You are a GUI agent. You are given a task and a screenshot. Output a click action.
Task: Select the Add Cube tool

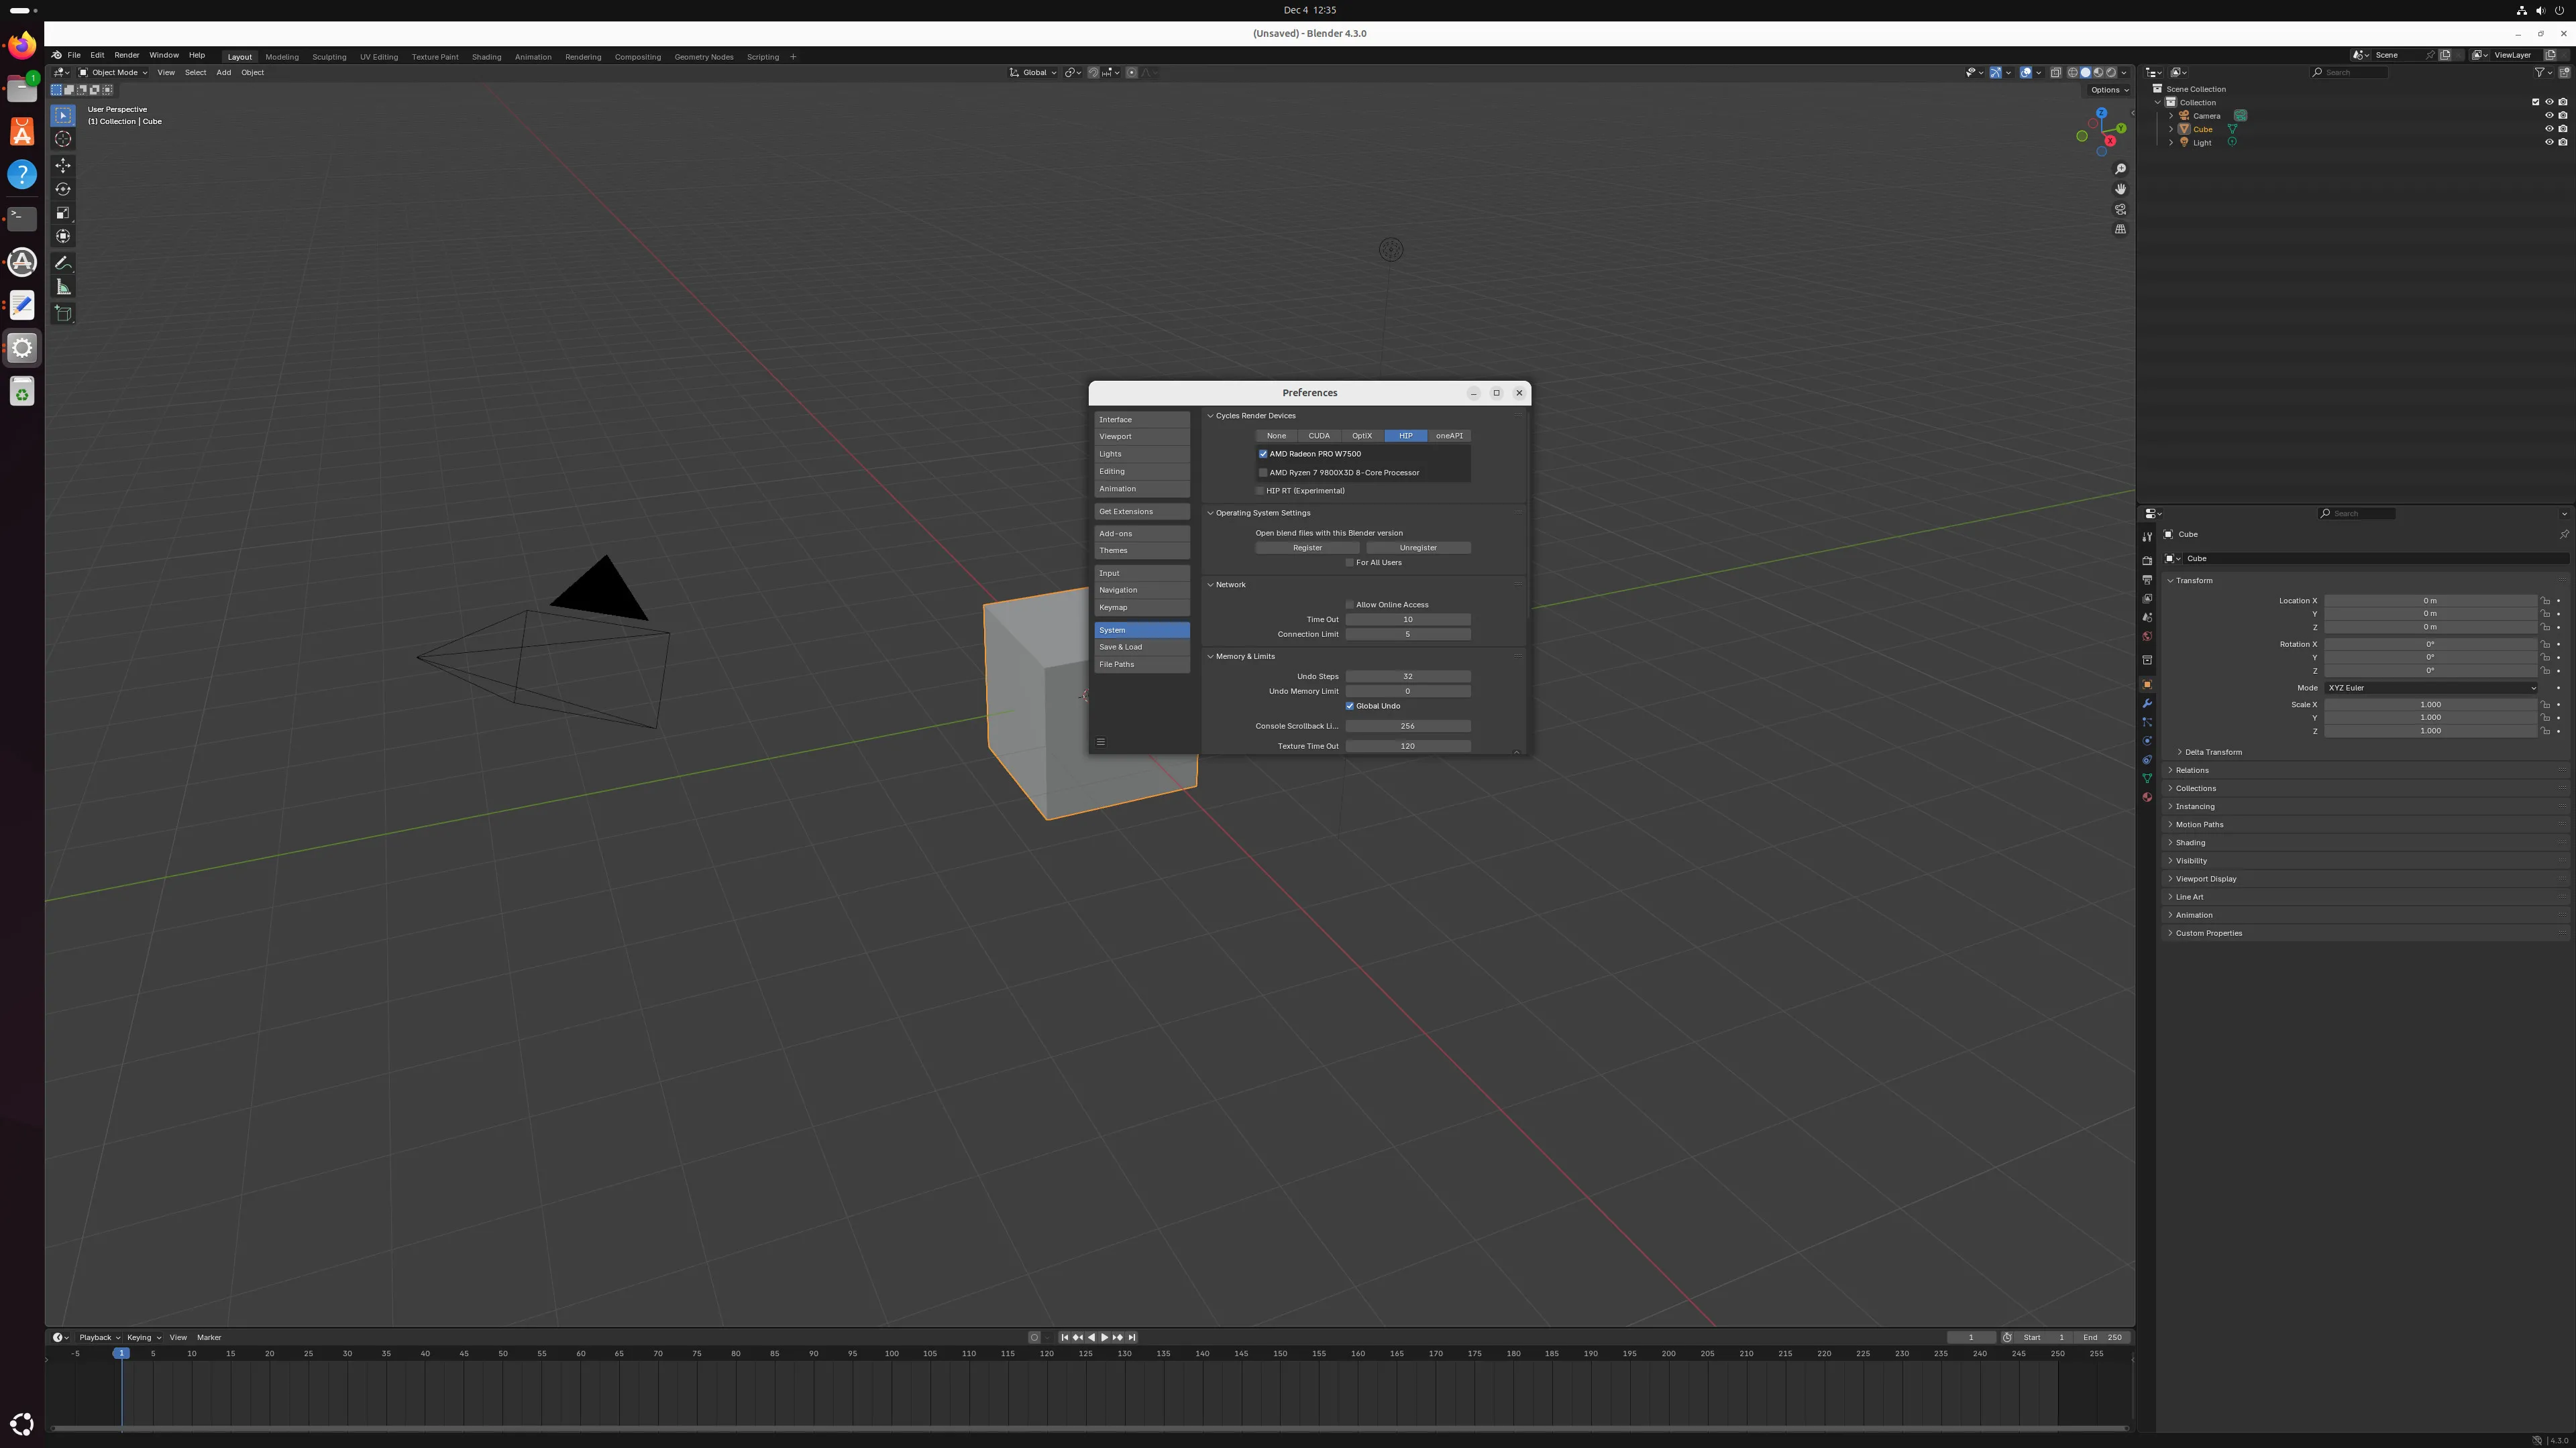63,314
